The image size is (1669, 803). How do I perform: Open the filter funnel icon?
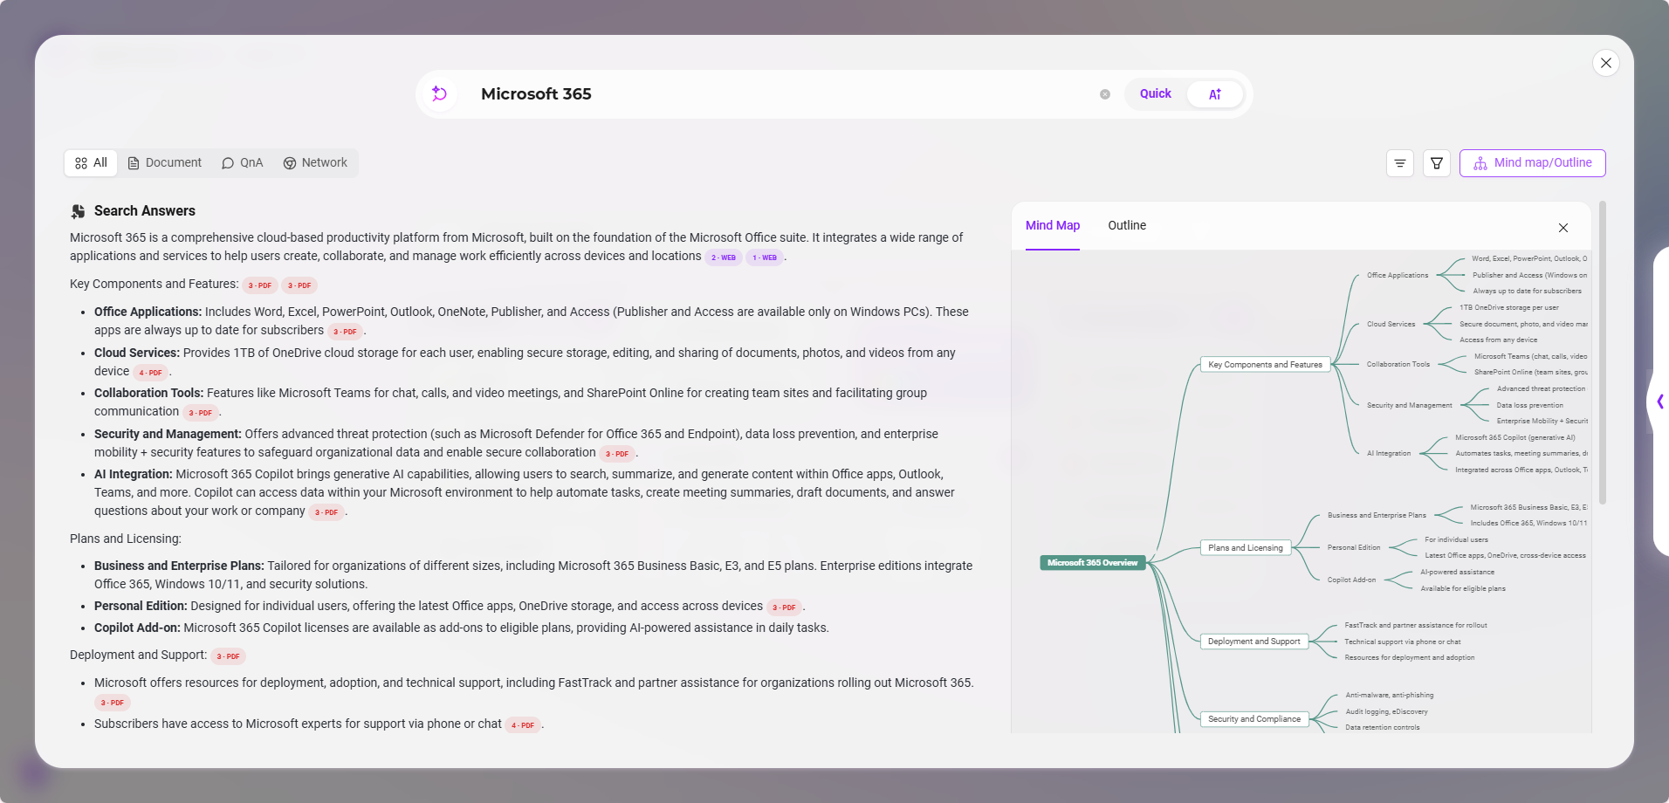click(x=1436, y=163)
